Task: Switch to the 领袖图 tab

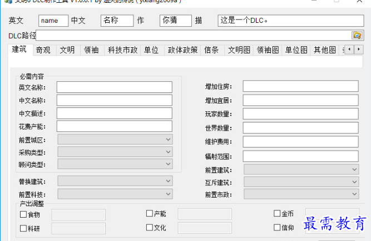Action: (268, 50)
